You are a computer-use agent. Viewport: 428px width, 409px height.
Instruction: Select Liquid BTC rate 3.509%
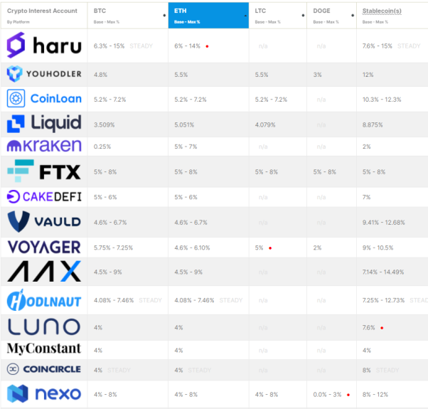click(104, 124)
